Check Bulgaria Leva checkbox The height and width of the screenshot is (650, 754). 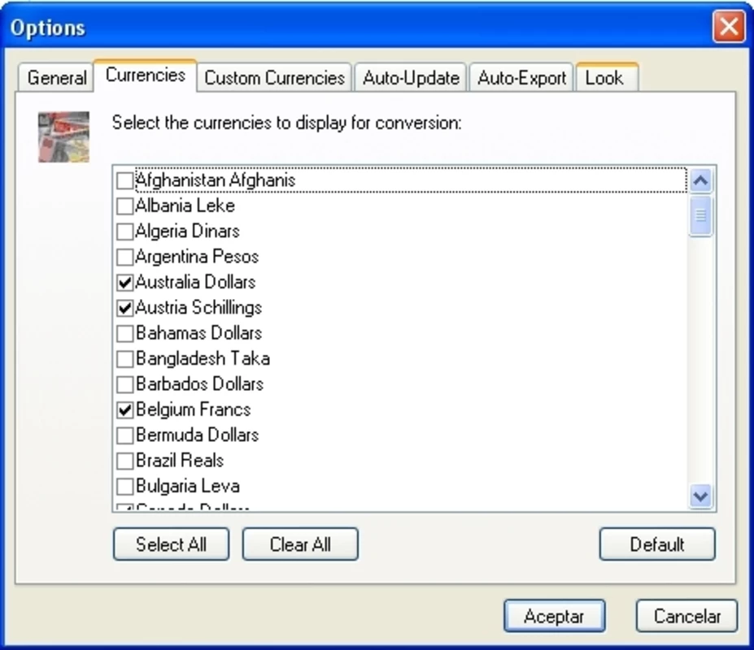pos(125,486)
